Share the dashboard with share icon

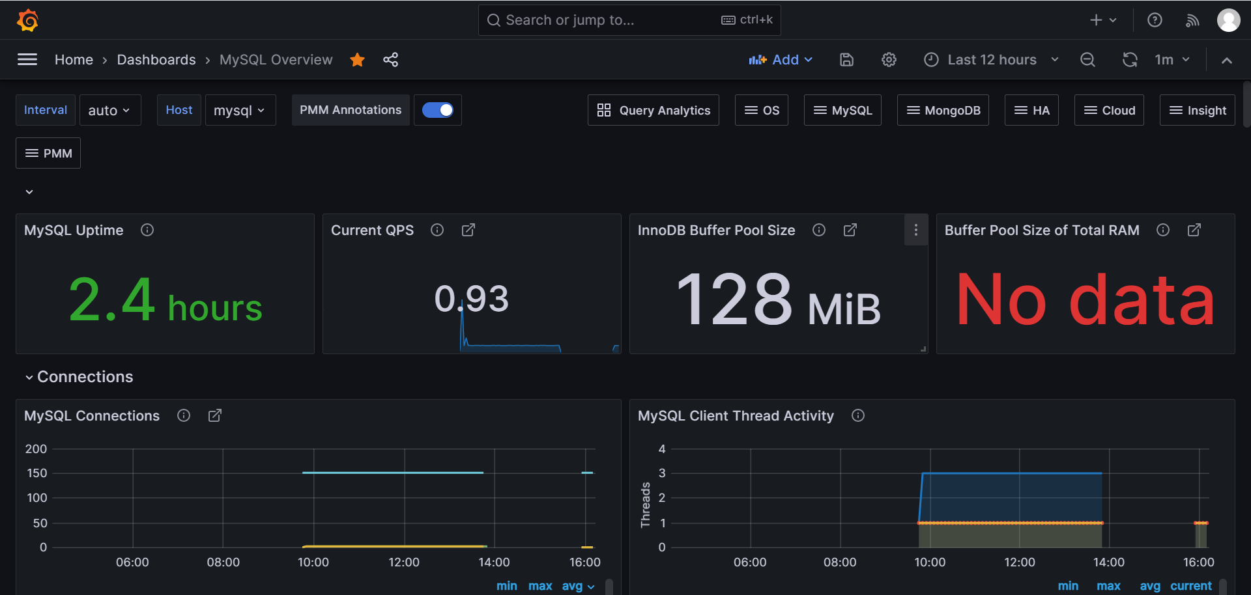(x=390, y=59)
